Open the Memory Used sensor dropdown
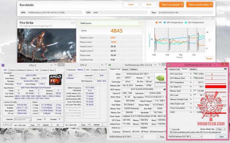Viewport: 230px width, 143px height. [191, 91]
